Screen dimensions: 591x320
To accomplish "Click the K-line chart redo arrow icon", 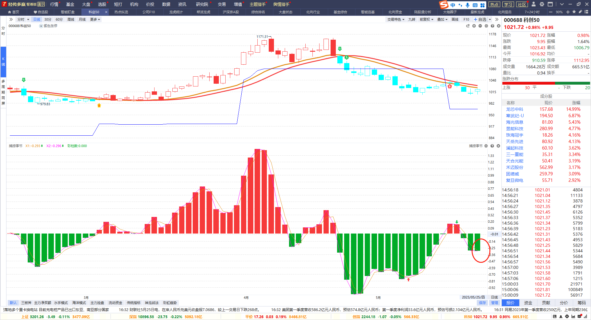I will coord(468,26).
